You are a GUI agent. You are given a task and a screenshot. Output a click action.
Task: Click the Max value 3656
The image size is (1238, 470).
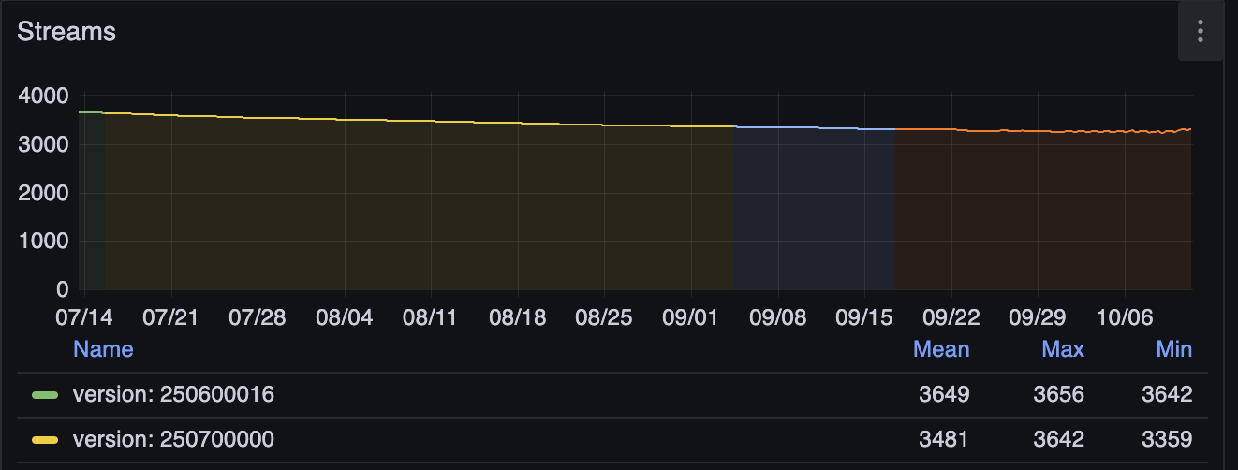1058,395
